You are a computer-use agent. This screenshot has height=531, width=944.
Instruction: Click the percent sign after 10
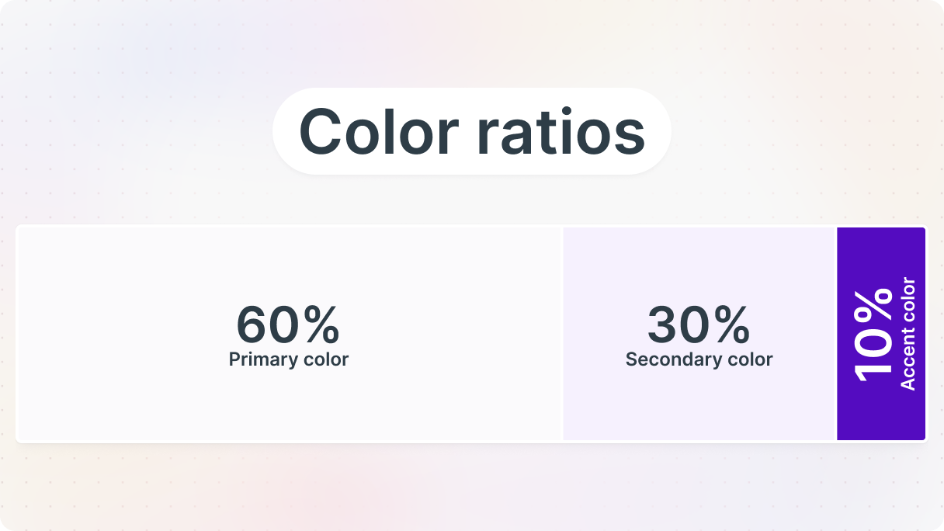pyautogui.click(x=873, y=304)
